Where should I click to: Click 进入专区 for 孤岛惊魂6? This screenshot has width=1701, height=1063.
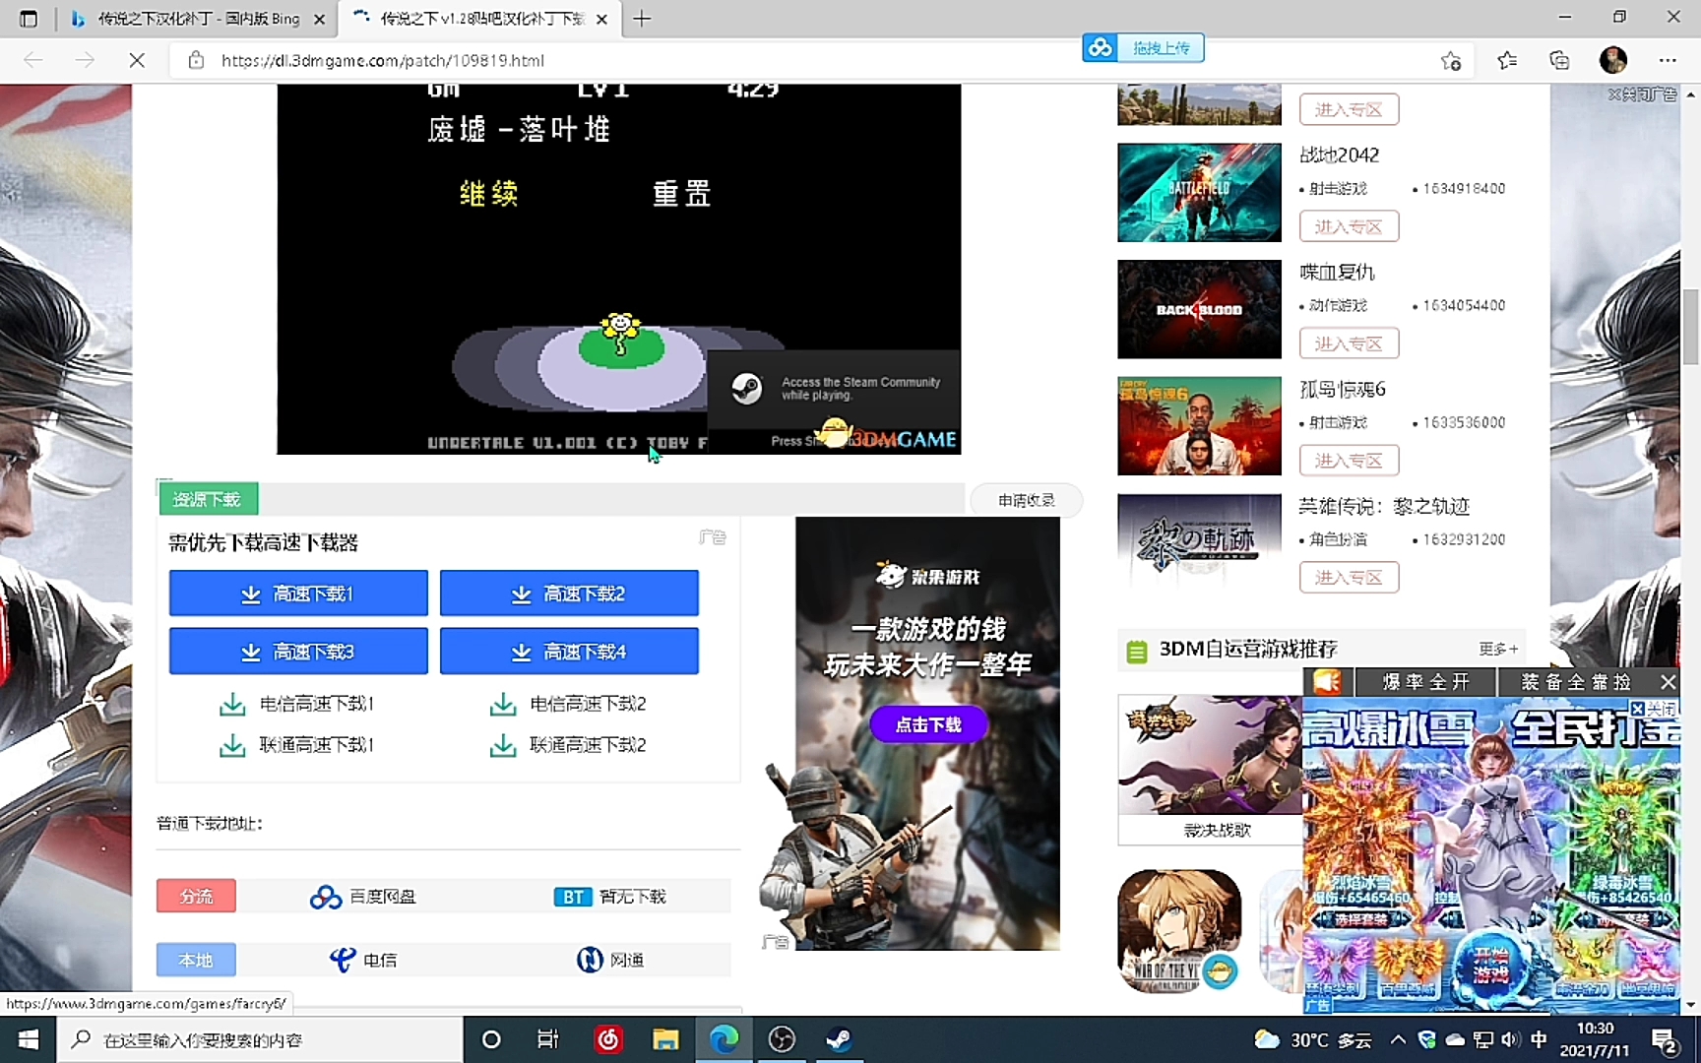click(x=1349, y=461)
